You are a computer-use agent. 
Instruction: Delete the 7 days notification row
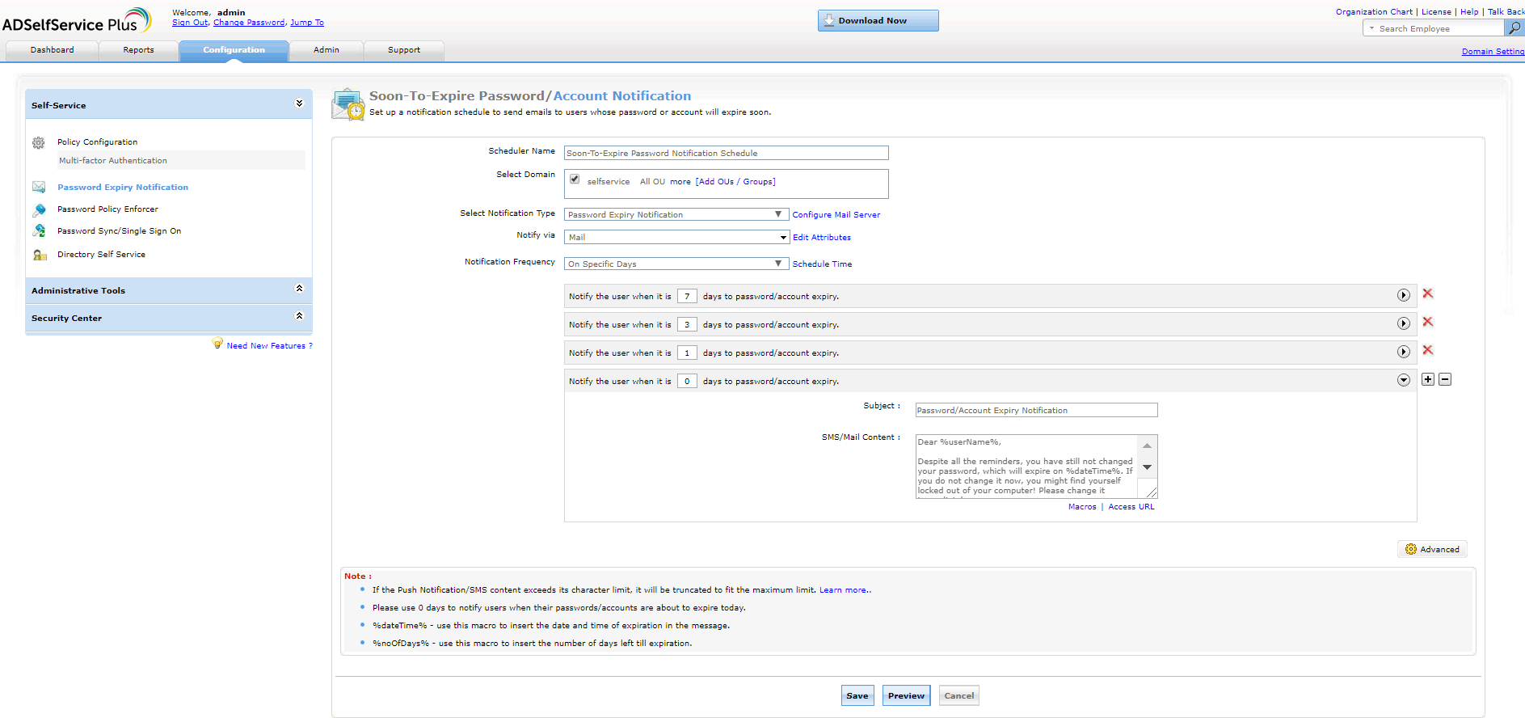coord(1428,294)
